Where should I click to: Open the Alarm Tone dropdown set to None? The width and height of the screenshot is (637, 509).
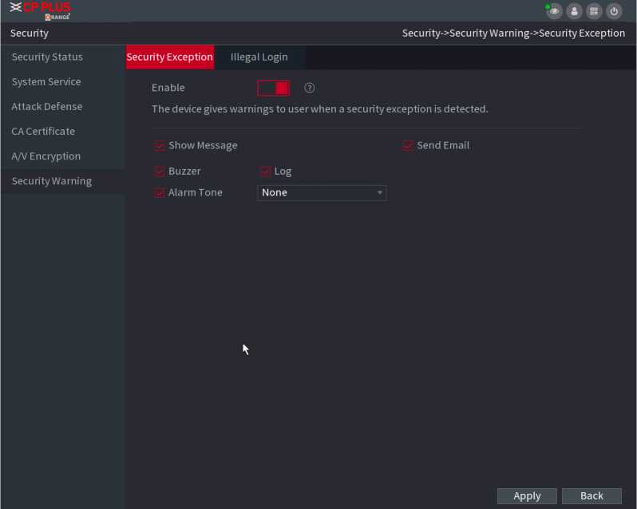coord(322,193)
